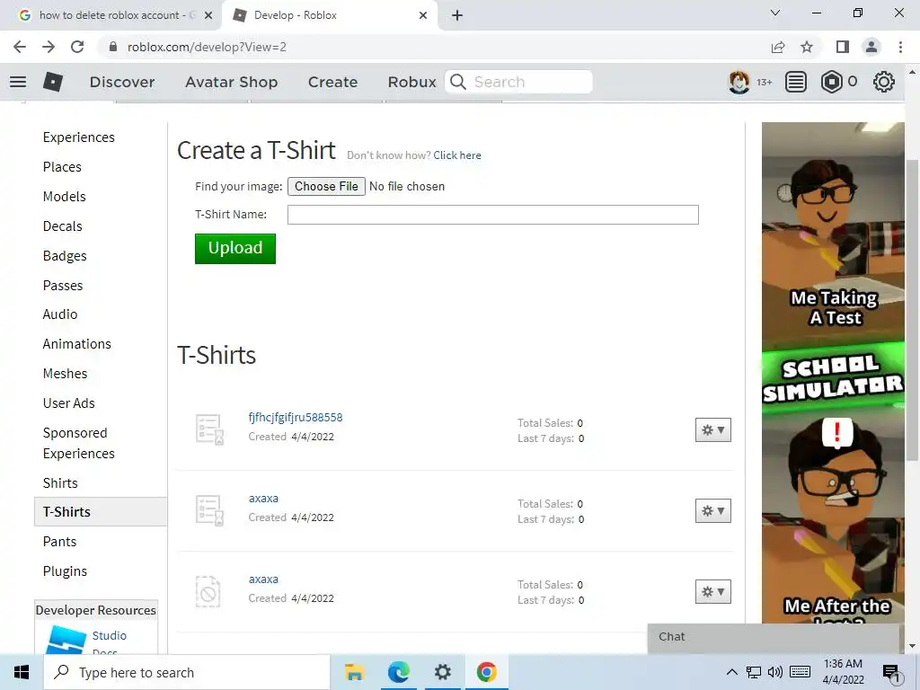Click the browser address bar URL
This screenshot has width=920, height=690.
tap(207, 47)
